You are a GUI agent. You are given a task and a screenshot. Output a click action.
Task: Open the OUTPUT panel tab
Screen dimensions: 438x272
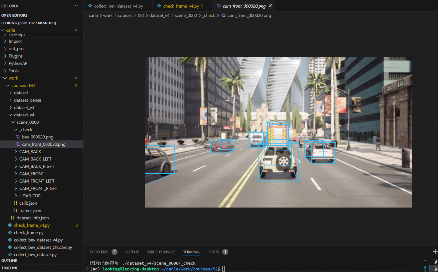pyautogui.click(x=131, y=252)
